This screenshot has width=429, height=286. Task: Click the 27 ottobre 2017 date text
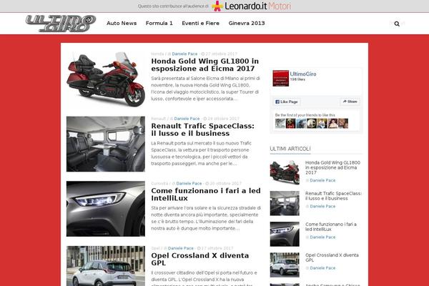[x=221, y=54]
